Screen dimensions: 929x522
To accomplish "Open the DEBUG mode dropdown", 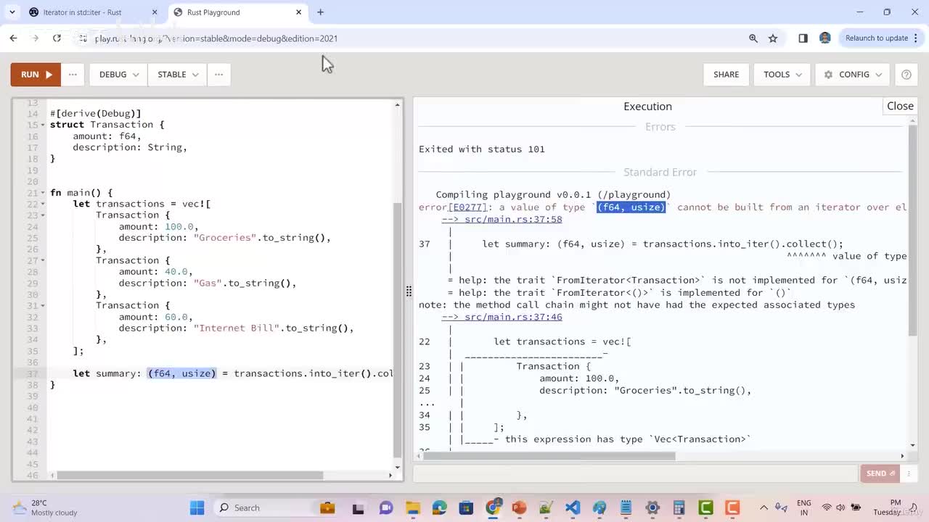I will [118, 75].
